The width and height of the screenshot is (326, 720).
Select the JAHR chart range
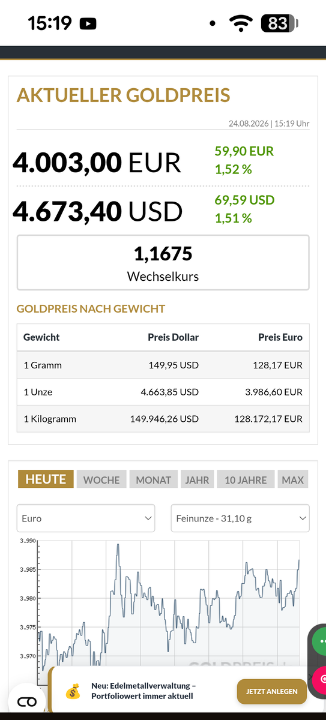pyautogui.click(x=198, y=479)
